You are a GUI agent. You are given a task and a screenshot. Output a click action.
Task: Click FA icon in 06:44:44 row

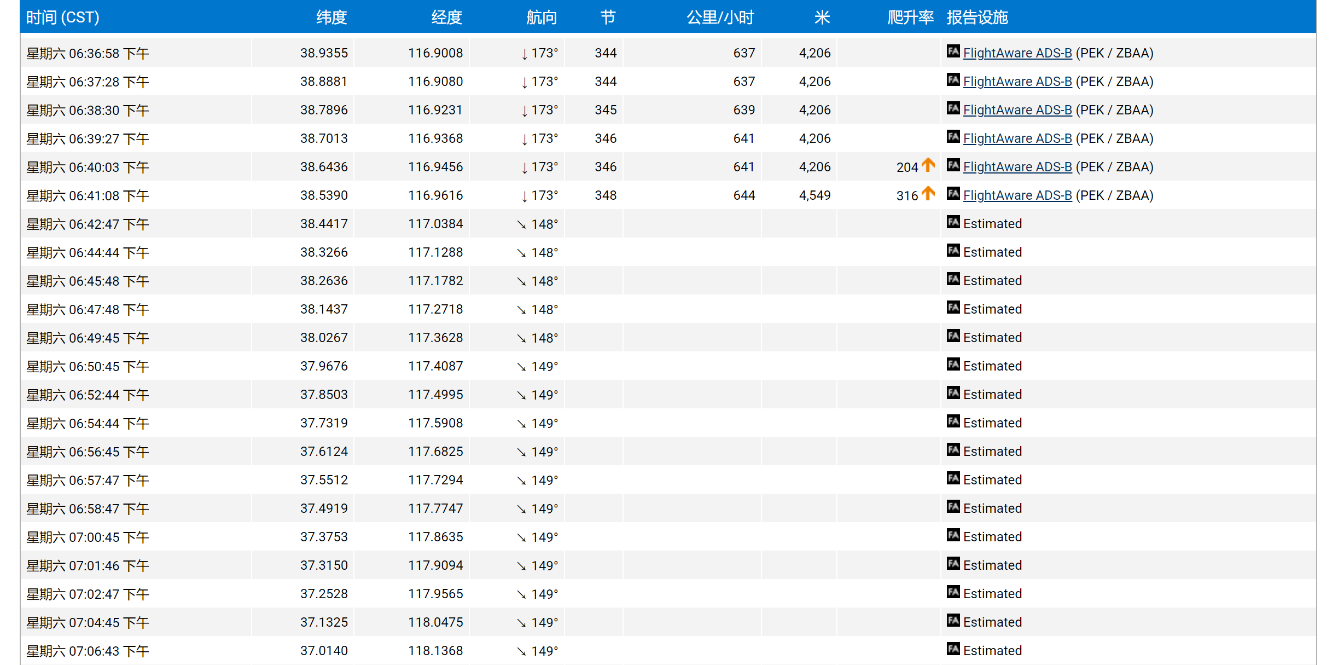click(x=953, y=251)
